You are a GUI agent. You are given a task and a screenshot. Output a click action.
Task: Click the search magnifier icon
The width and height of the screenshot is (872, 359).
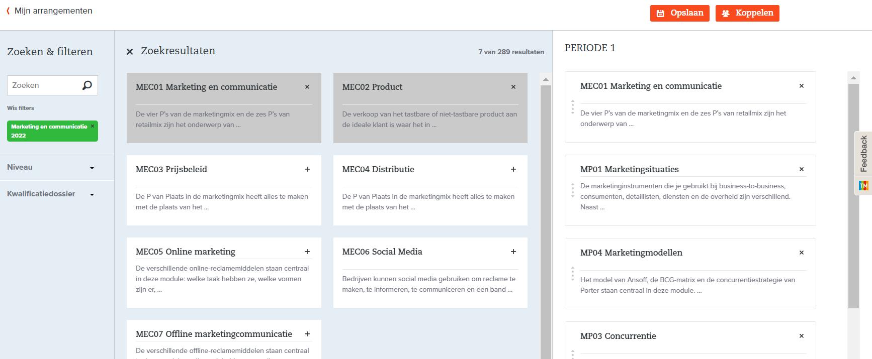click(87, 85)
